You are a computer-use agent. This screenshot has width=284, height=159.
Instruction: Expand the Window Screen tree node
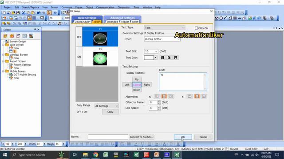tap(3, 55)
